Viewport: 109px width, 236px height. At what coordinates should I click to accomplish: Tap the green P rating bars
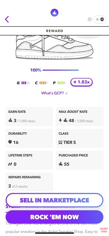61,83
